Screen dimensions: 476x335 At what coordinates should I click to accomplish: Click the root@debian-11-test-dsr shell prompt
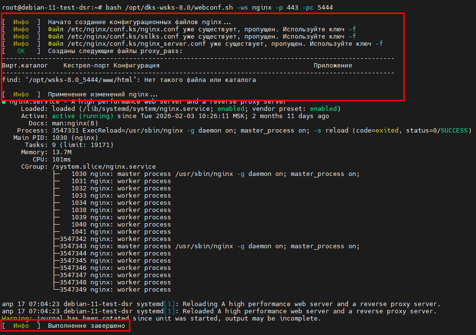(x=47, y=8)
